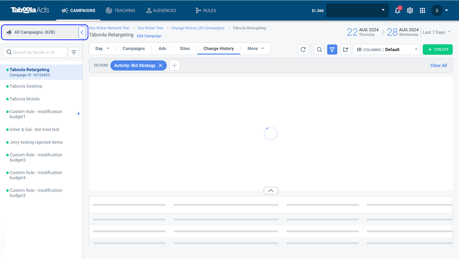Viewport: 459px width, 259px height.
Task: Select Custom Rule - modification budget3 campaign
Action: pos(36,157)
